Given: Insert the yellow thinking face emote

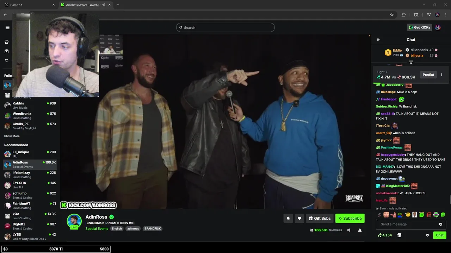Looking at the screenshot, I should point(408,215).
